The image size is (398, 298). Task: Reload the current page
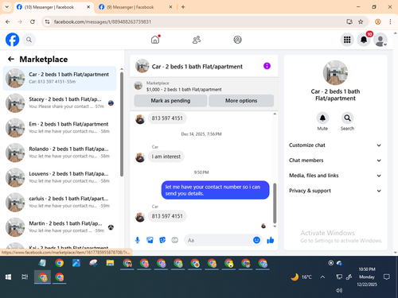tap(33, 21)
